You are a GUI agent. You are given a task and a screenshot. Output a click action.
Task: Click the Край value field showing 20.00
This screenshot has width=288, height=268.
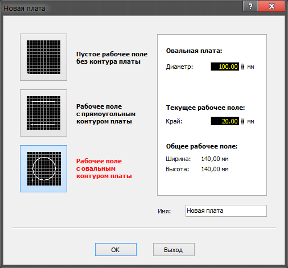tap(225, 121)
